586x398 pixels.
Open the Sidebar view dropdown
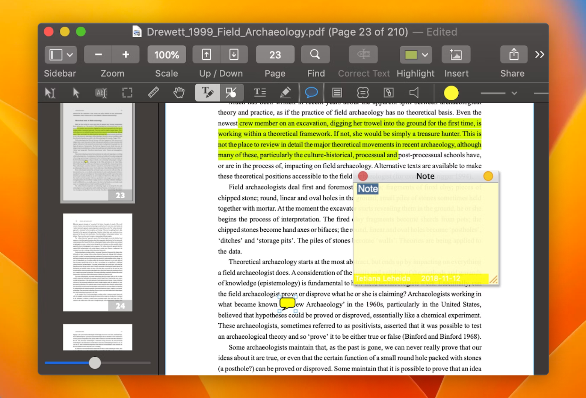tap(69, 54)
